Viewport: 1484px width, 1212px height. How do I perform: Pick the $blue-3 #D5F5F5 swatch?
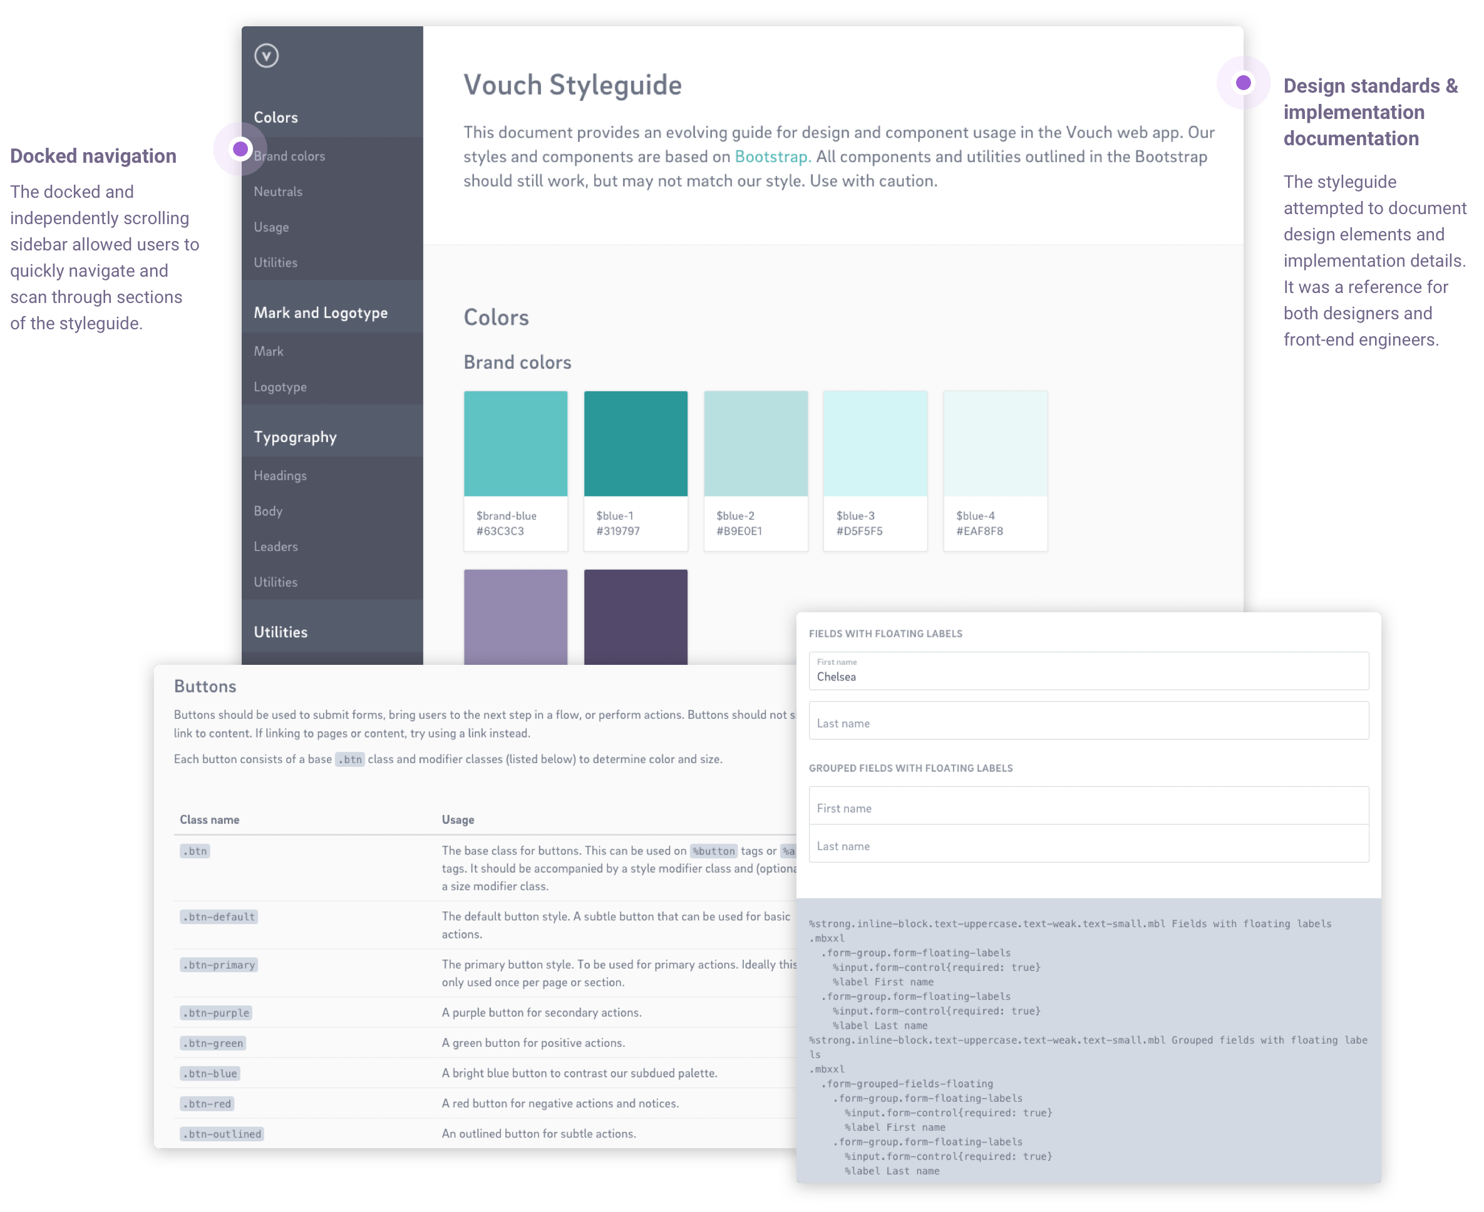point(875,470)
